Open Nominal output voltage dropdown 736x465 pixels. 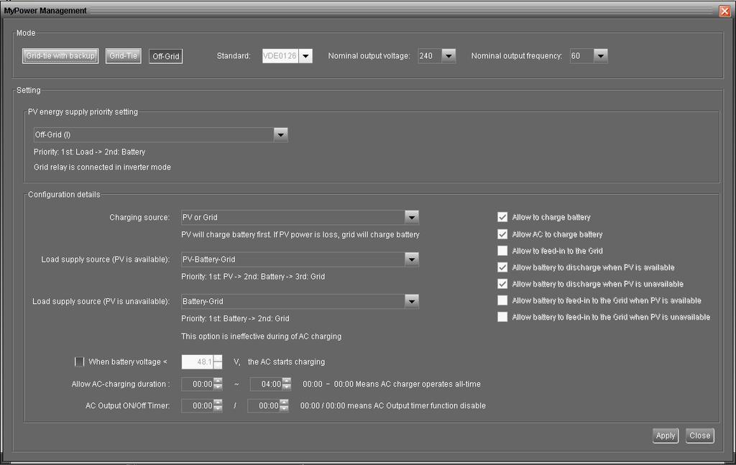pyautogui.click(x=448, y=56)
